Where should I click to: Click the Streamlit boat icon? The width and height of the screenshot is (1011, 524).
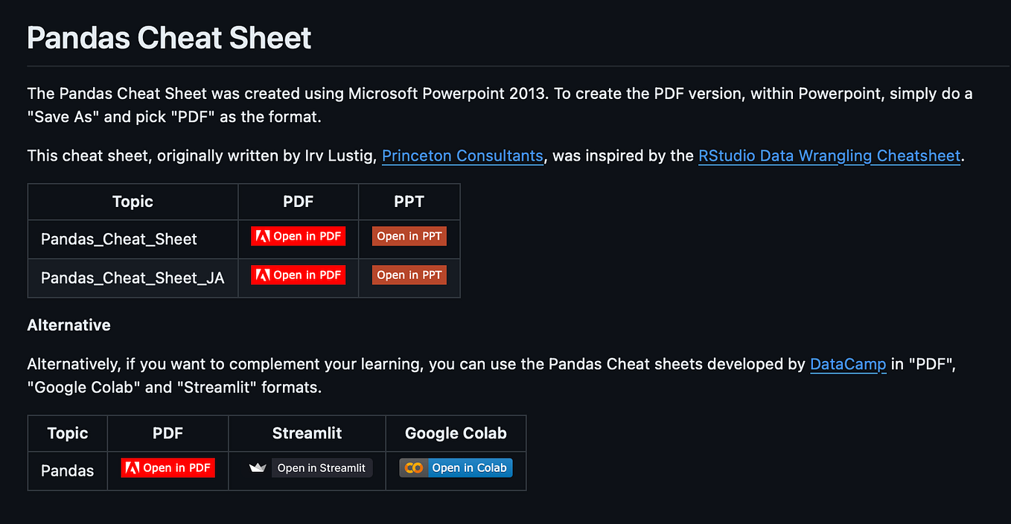click(257, 467)
